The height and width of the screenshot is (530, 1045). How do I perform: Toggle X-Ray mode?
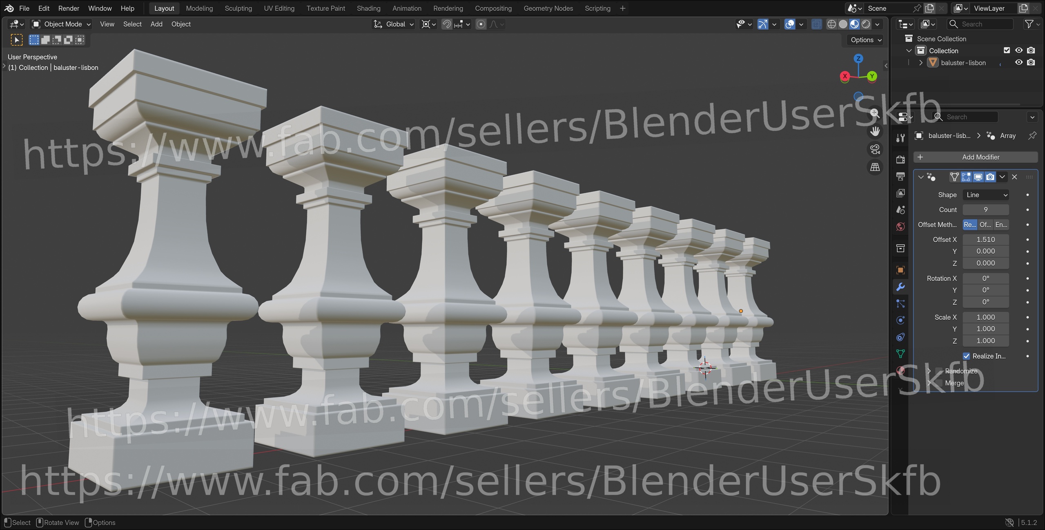(816, 24)
